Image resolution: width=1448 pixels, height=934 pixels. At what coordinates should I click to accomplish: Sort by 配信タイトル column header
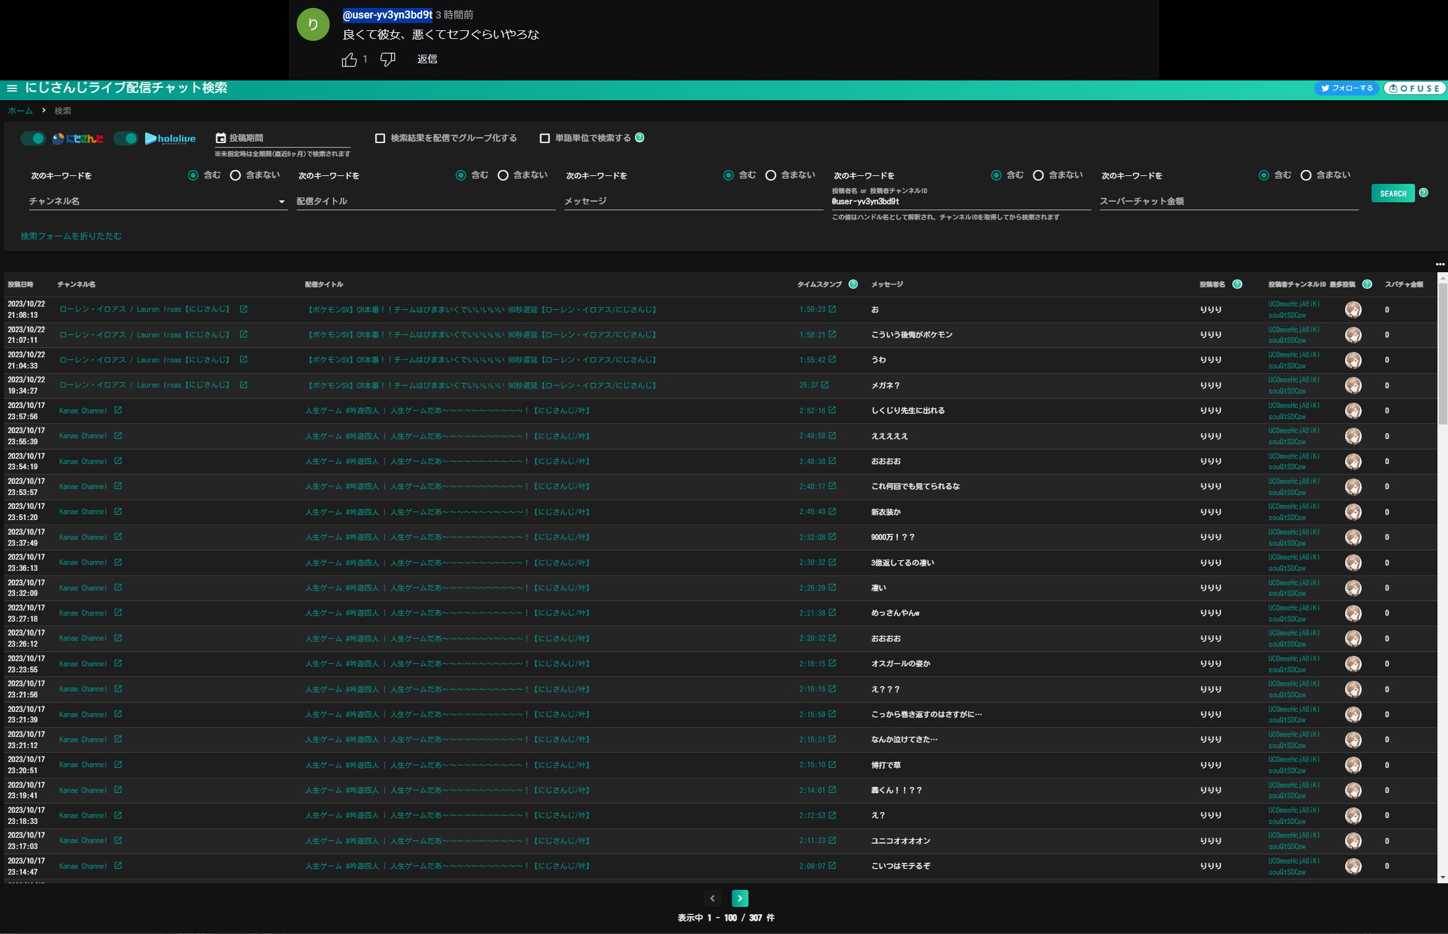pyautogui.click(x=324, y=285)
